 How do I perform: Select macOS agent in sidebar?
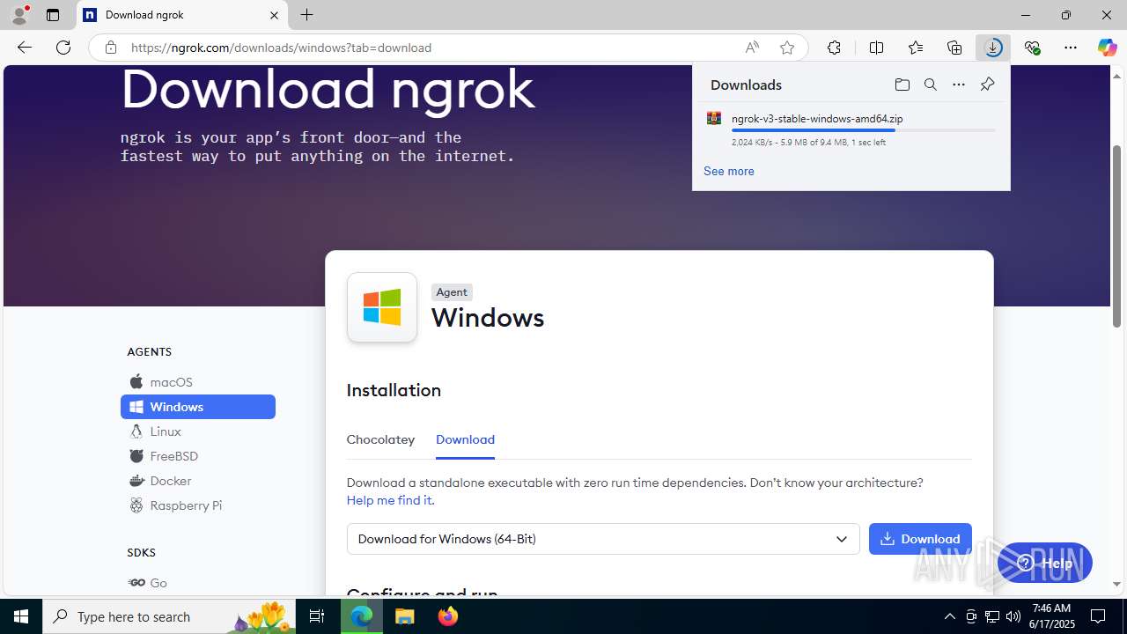198,382
